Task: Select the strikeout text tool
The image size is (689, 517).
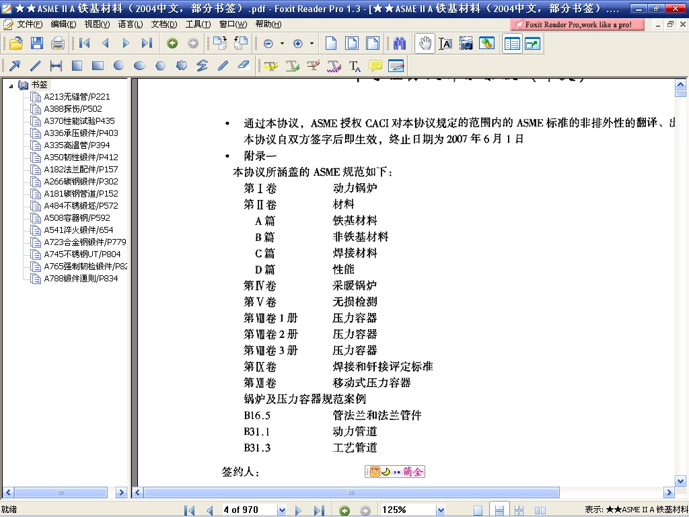Action: 313,66
